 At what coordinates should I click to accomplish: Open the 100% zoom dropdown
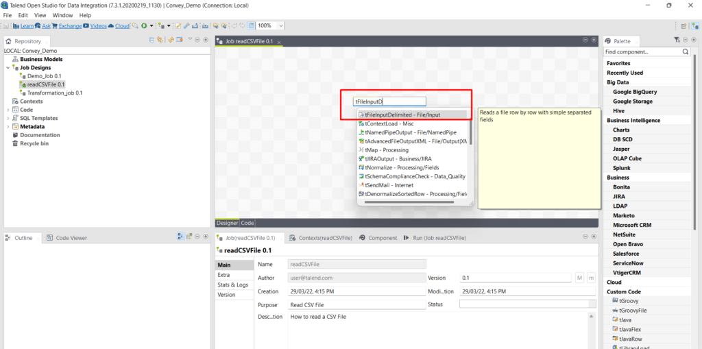tap(280, 26)
